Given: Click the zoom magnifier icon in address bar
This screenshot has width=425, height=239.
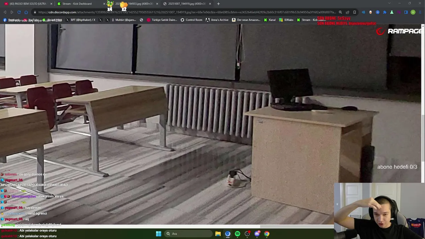Looking at the screenshot, I should coord(340,12).
